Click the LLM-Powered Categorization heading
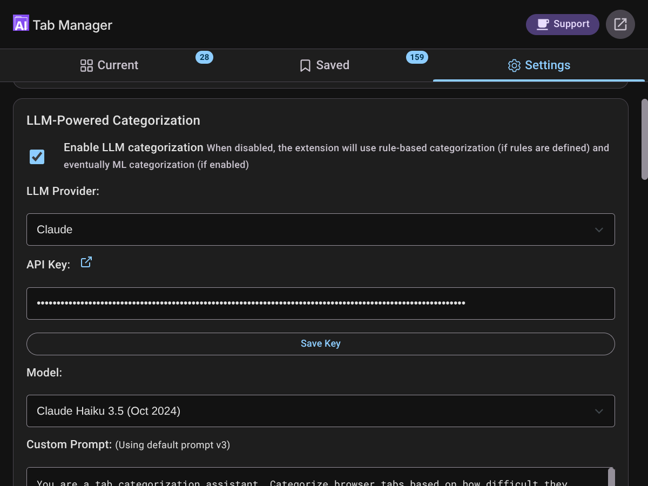 coord(113,120)
